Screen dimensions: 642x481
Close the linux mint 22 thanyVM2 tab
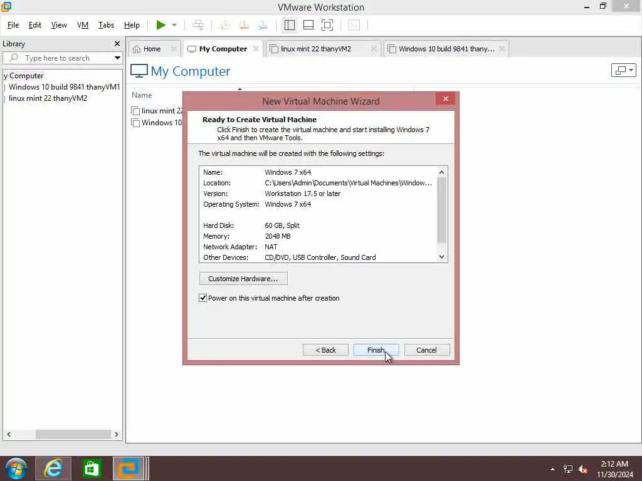point(374,49)
